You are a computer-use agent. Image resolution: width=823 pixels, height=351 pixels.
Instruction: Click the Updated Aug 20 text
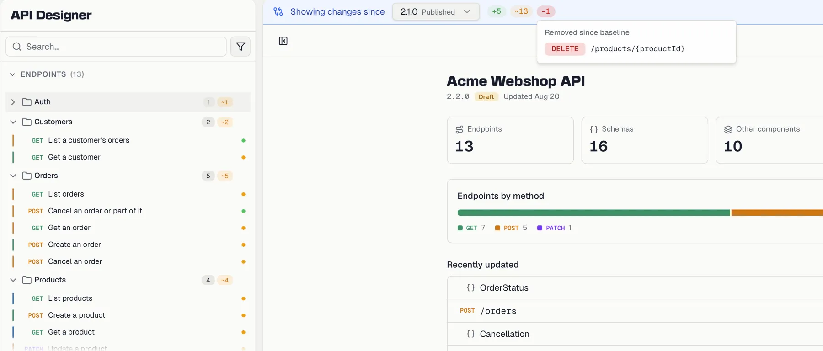coord(531,96)
